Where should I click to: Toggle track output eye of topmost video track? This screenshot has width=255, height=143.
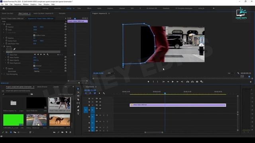[x=100, y=99]
